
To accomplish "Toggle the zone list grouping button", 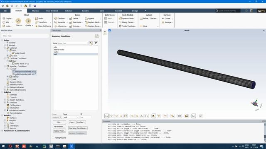I will tap(96, 43).
